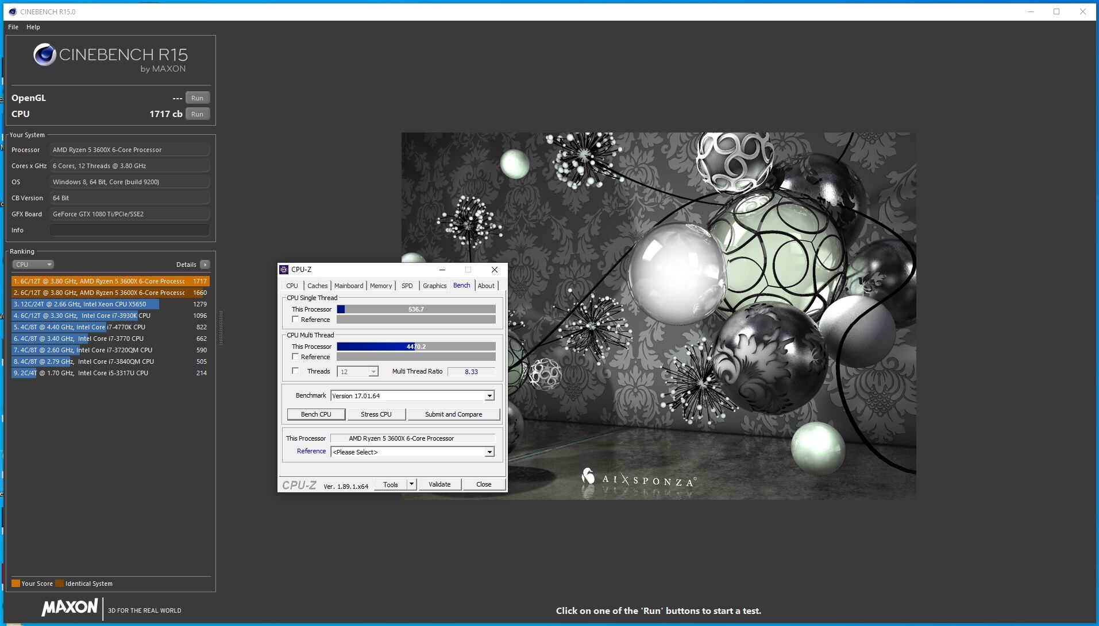Switch to the CPU tab in CPU-Z
Image resolution: width=1099 pixels, height=626 pixels.
(292, 286)
